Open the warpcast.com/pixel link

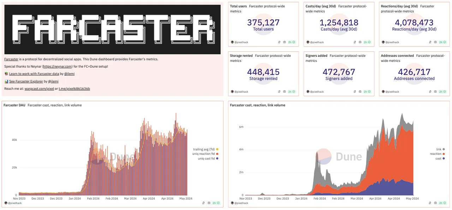pos(39,89)
